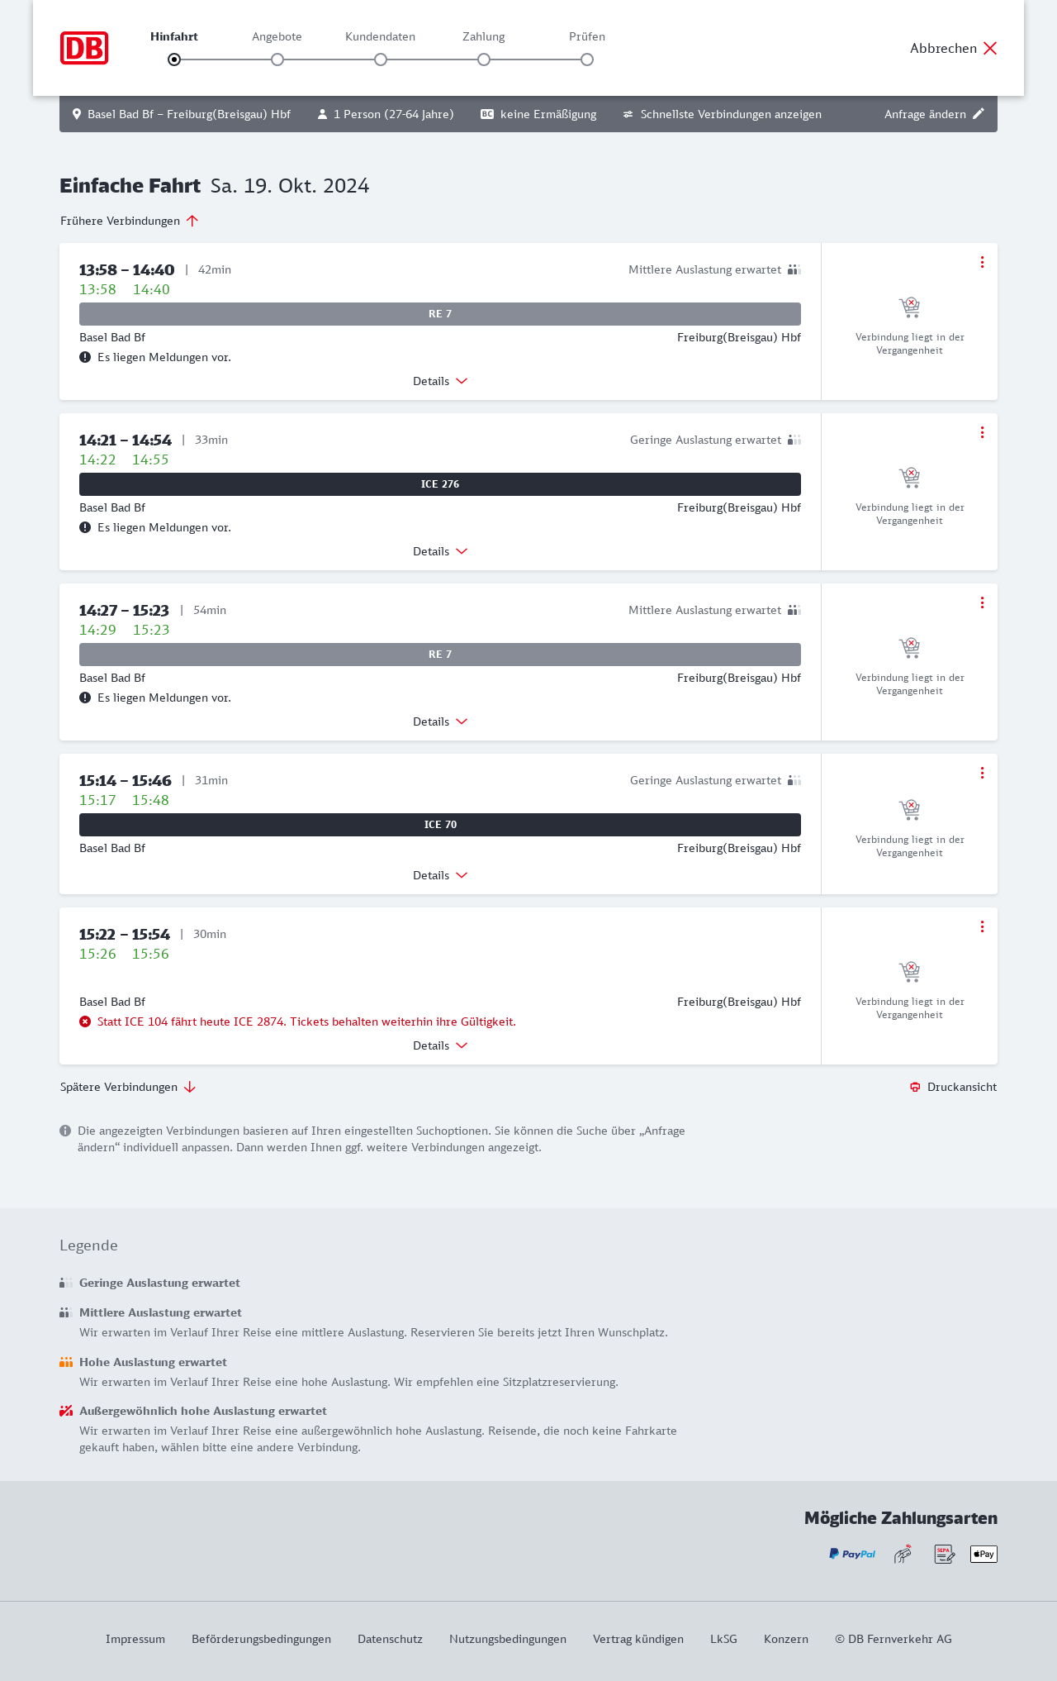1057x1681 pixels.
Task: Click the red error icon for ICE 104 notice
Action: (85, 1021)
